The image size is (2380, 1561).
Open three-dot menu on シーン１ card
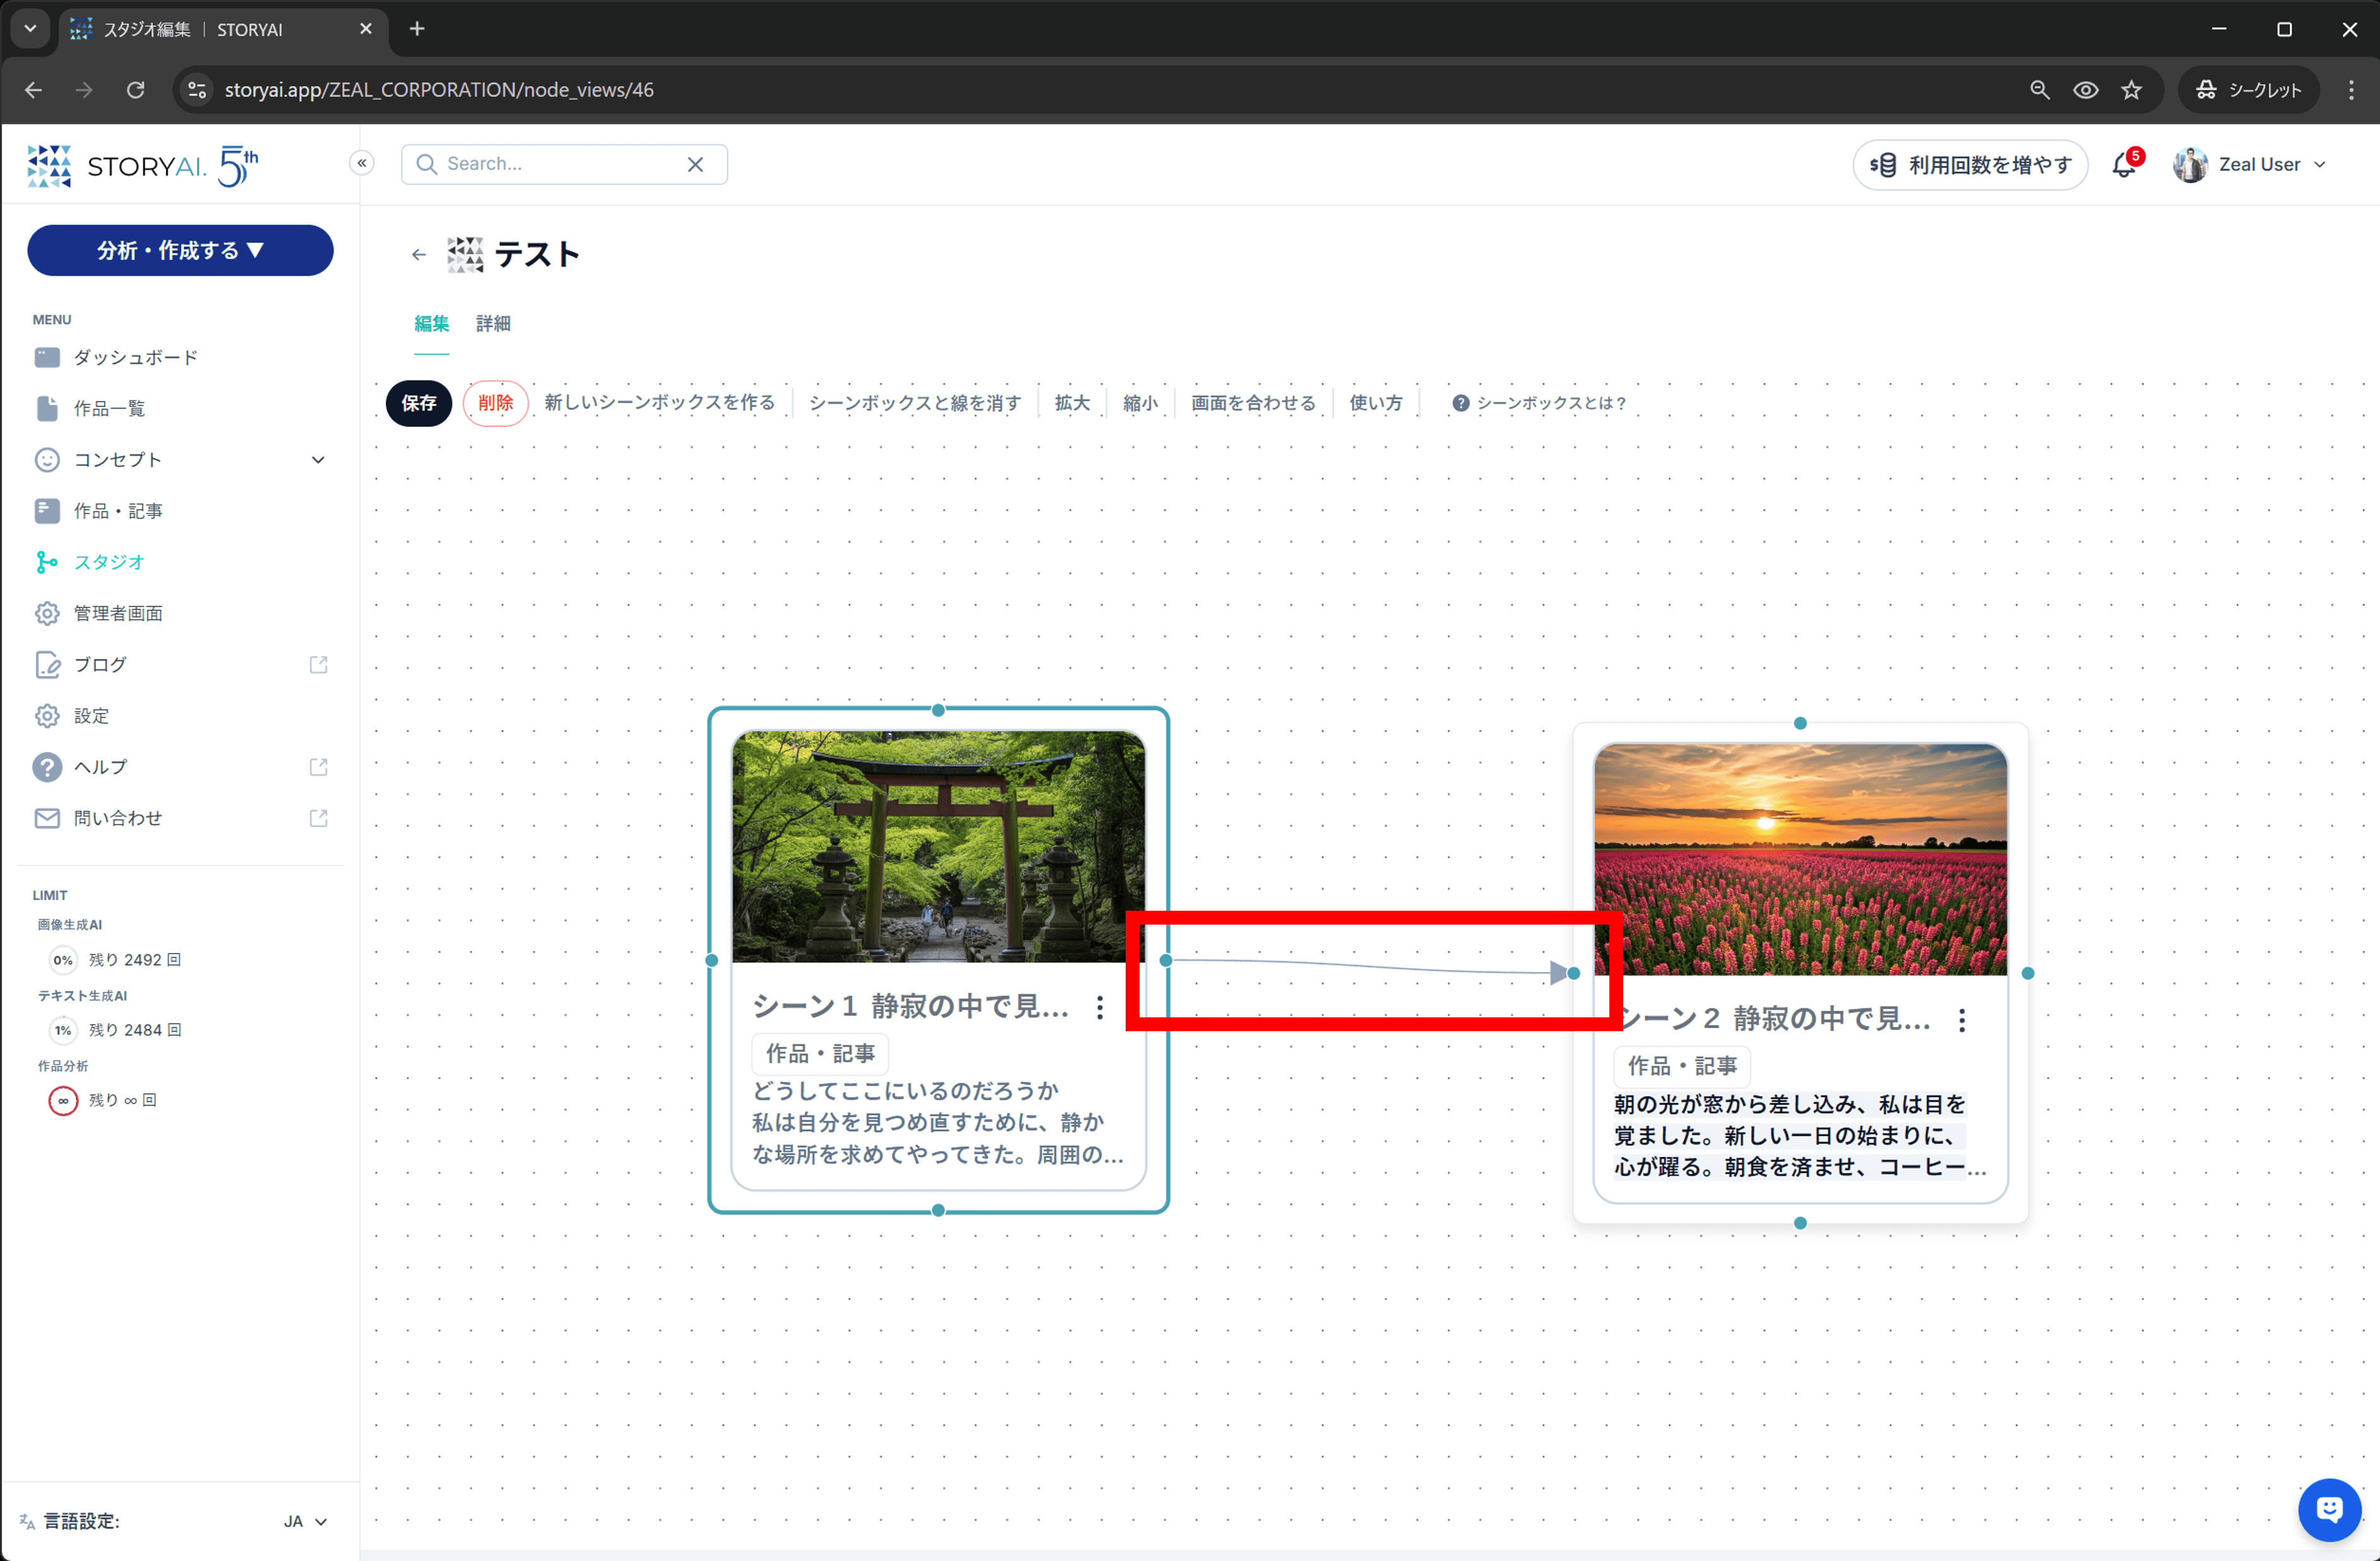click(1100, 1007)
